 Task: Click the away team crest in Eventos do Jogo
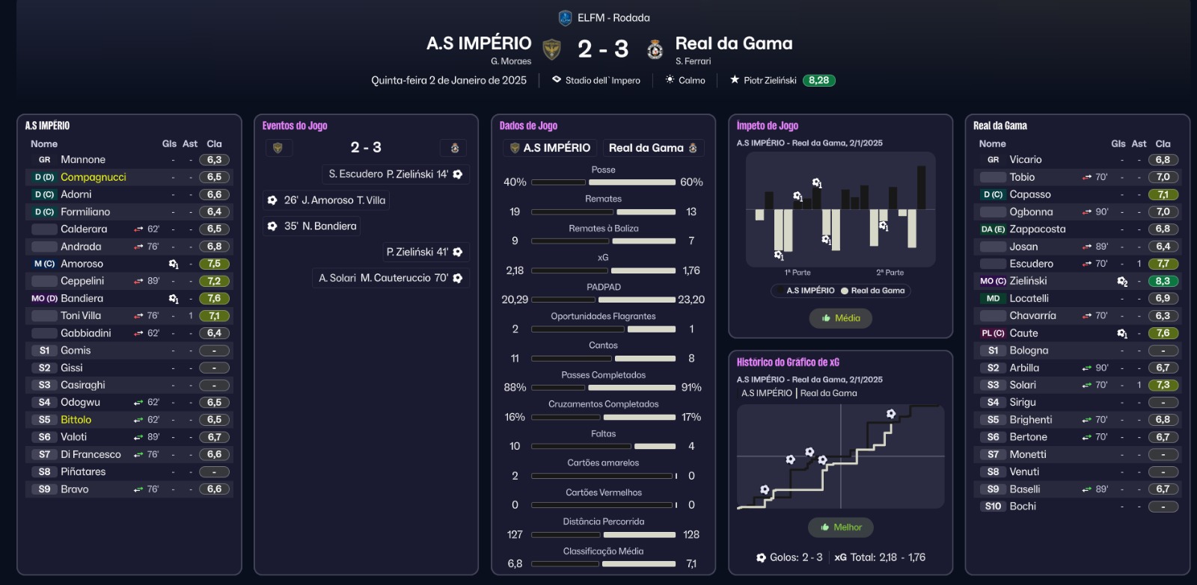(454, 148)
